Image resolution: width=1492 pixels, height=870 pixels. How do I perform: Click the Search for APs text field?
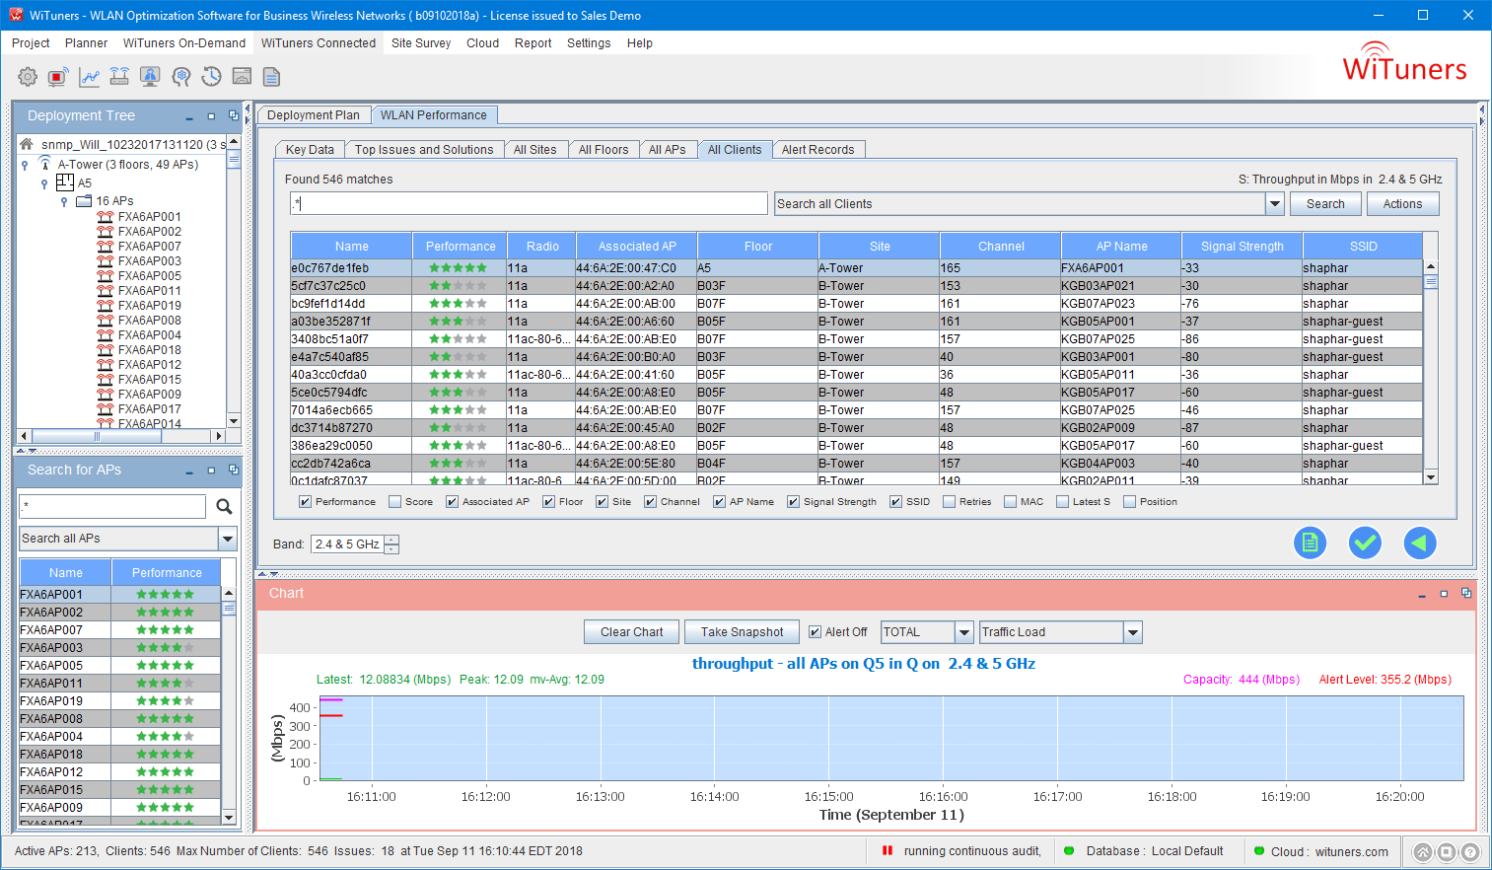point(113,507)
